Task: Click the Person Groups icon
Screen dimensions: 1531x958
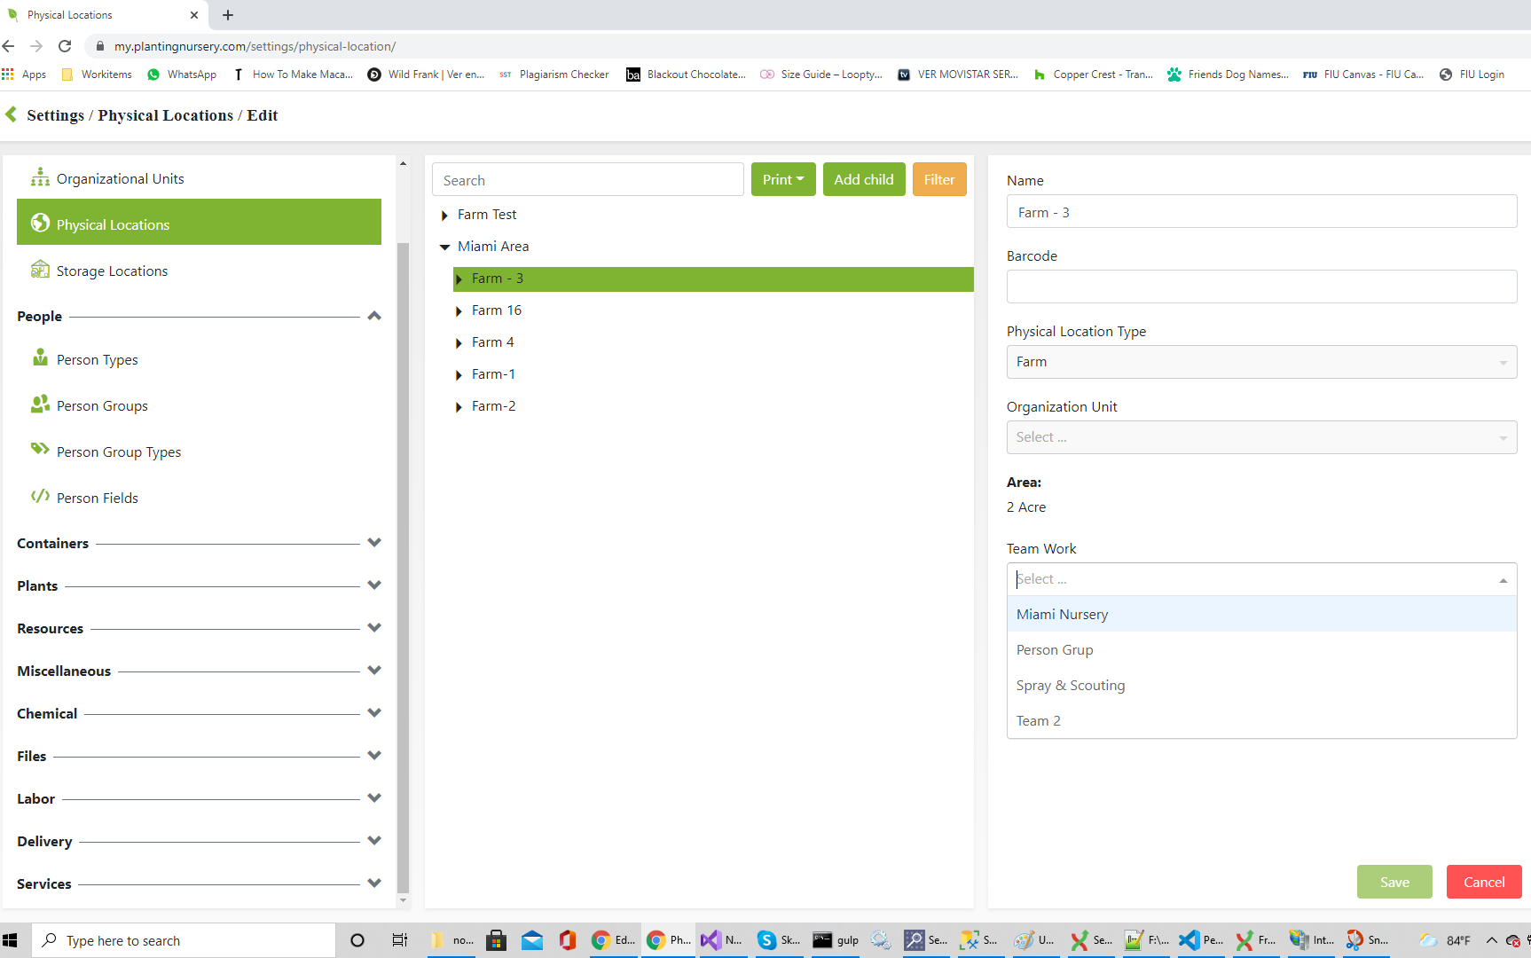Action: 40,404
